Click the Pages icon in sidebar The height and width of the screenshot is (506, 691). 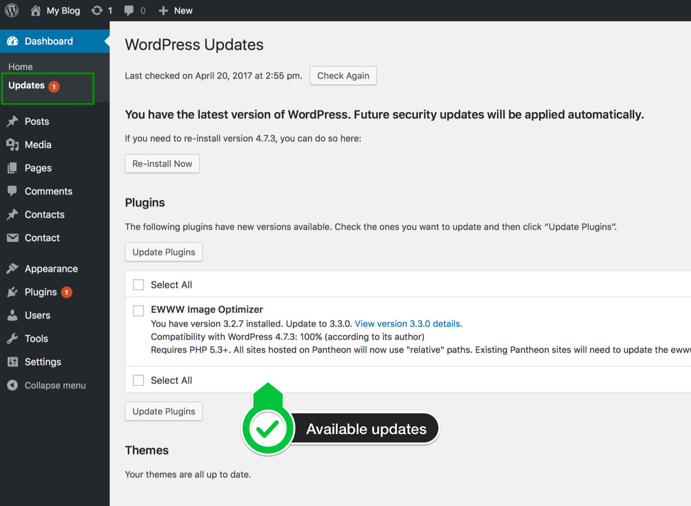click(x=13, y=168)
